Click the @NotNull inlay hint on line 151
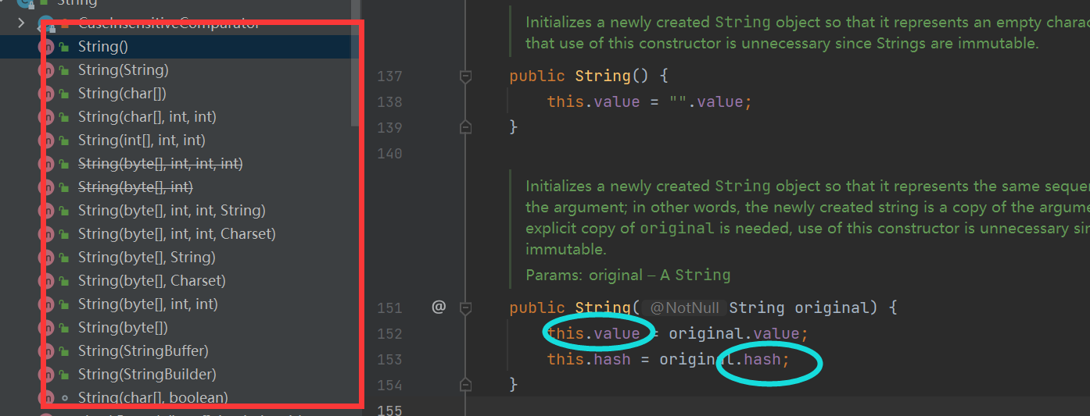Screen dimensions: 1090x416 [x=684, y=308]
